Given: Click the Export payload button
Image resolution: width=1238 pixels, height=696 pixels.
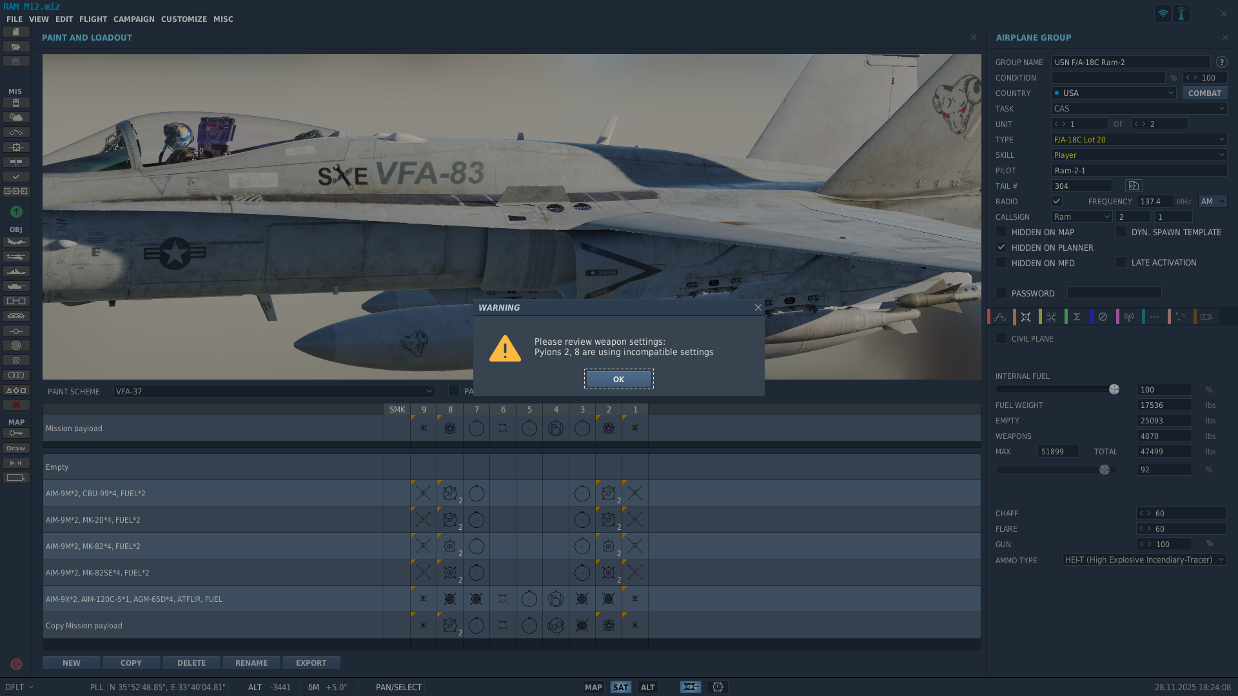Looking at the screenshot, I should [x=311, y=663].
